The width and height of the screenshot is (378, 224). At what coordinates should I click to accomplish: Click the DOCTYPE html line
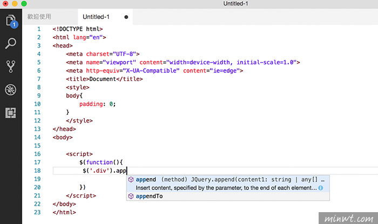click(78, 29)
